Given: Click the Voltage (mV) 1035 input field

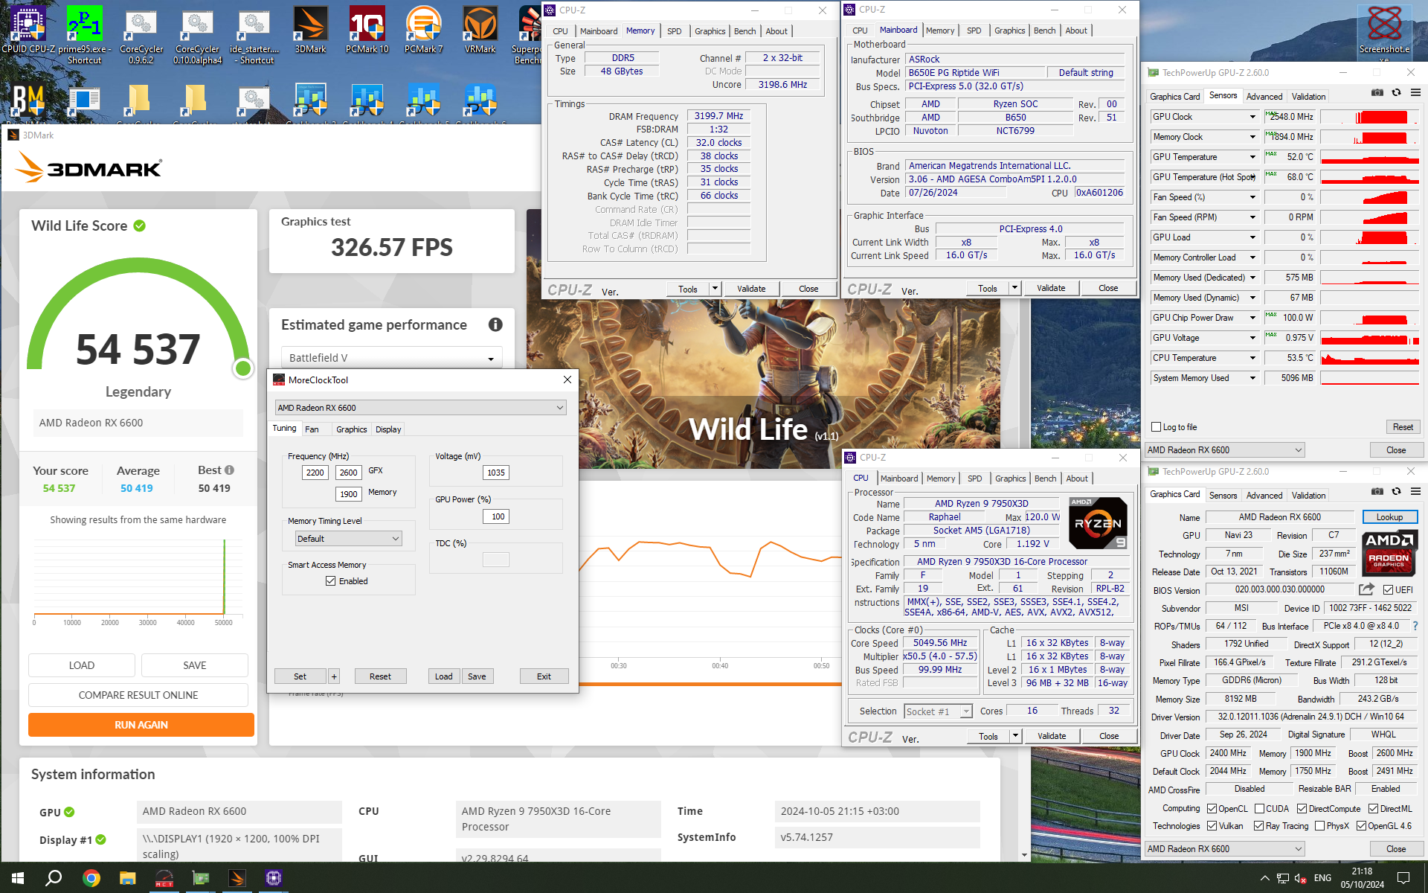Looking at the screenshot, I should pyautogui.click(x=495, y=473).
